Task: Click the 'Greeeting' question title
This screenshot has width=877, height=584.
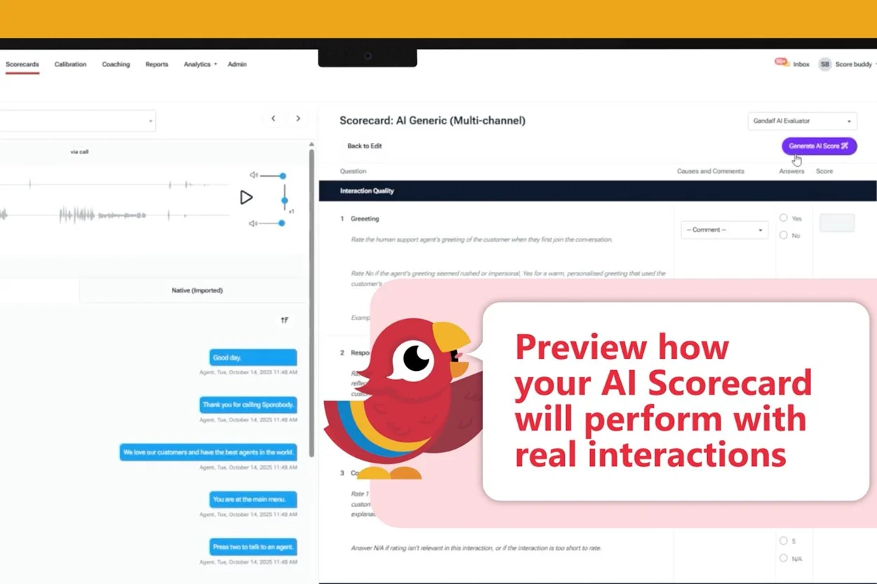Action: (365, 219)
